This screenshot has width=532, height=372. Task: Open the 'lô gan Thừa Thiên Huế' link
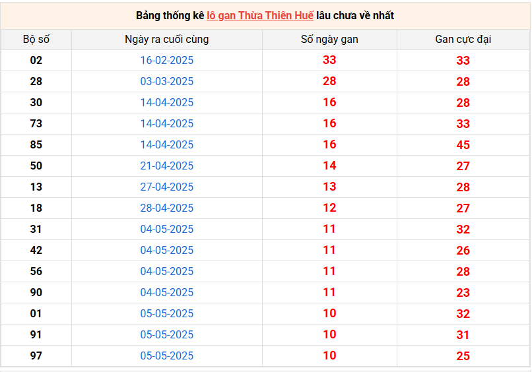click(260, 16)
